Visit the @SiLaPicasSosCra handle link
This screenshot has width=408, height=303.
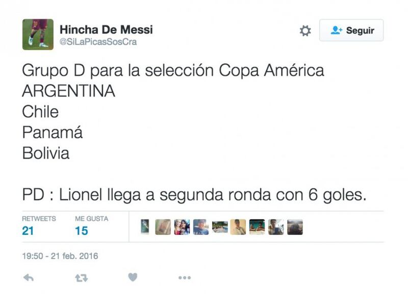pyautogui.click(x=98, y=42)
